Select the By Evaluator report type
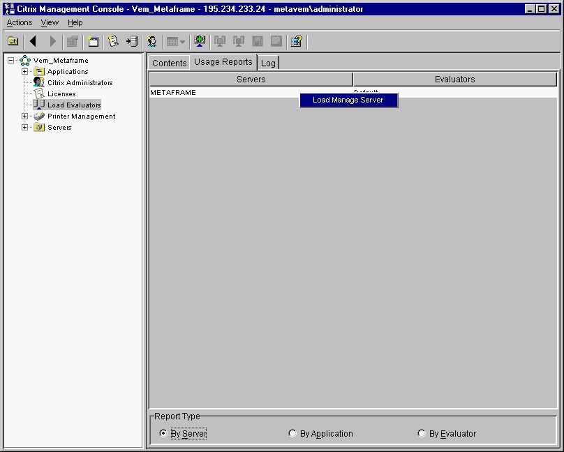Screen dimensions: 564x452 click(422, 433)
